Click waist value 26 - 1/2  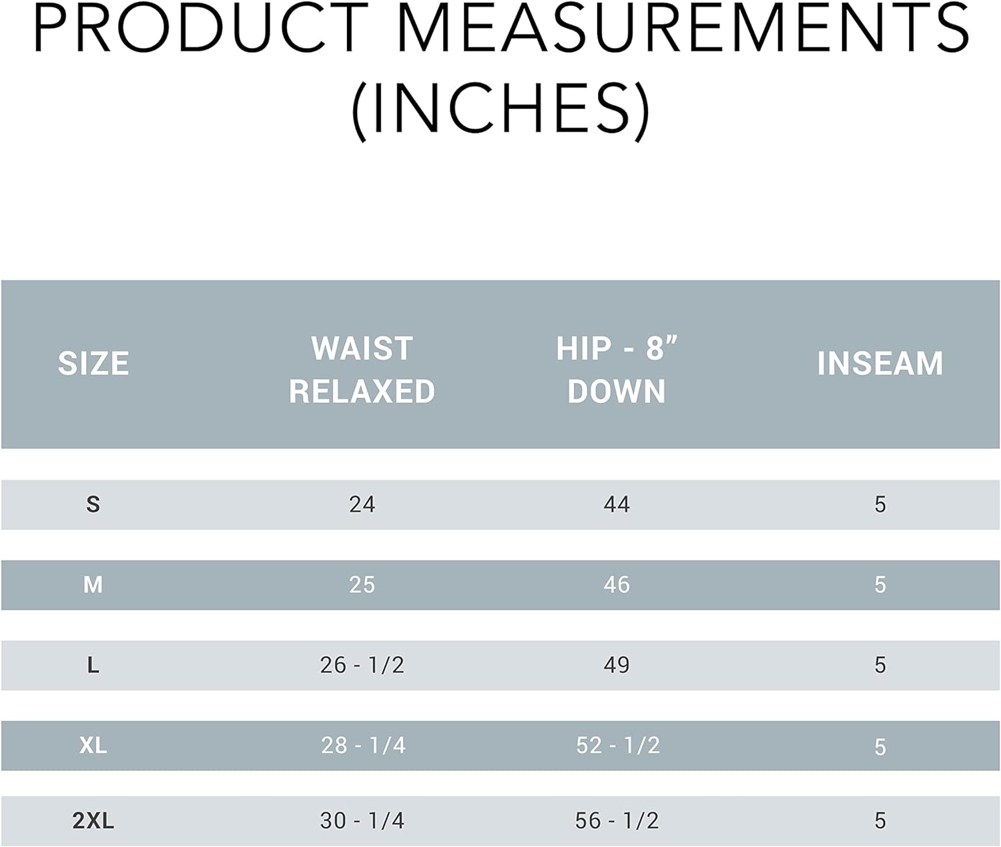pyautogui.click(x=362, y=665)
